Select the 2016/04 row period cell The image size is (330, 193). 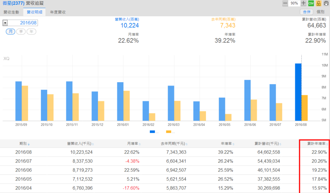click(x=24, y=188)
